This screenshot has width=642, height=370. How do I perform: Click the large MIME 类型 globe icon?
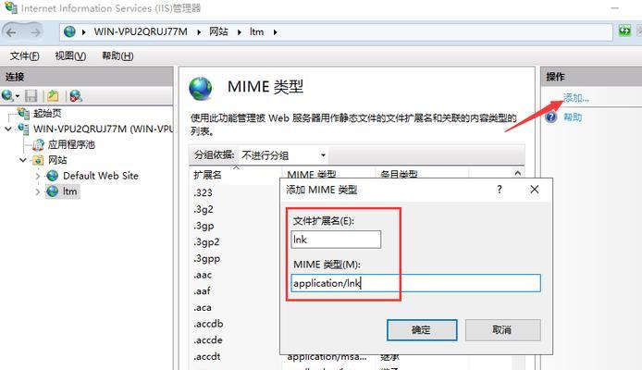point(201,89)
